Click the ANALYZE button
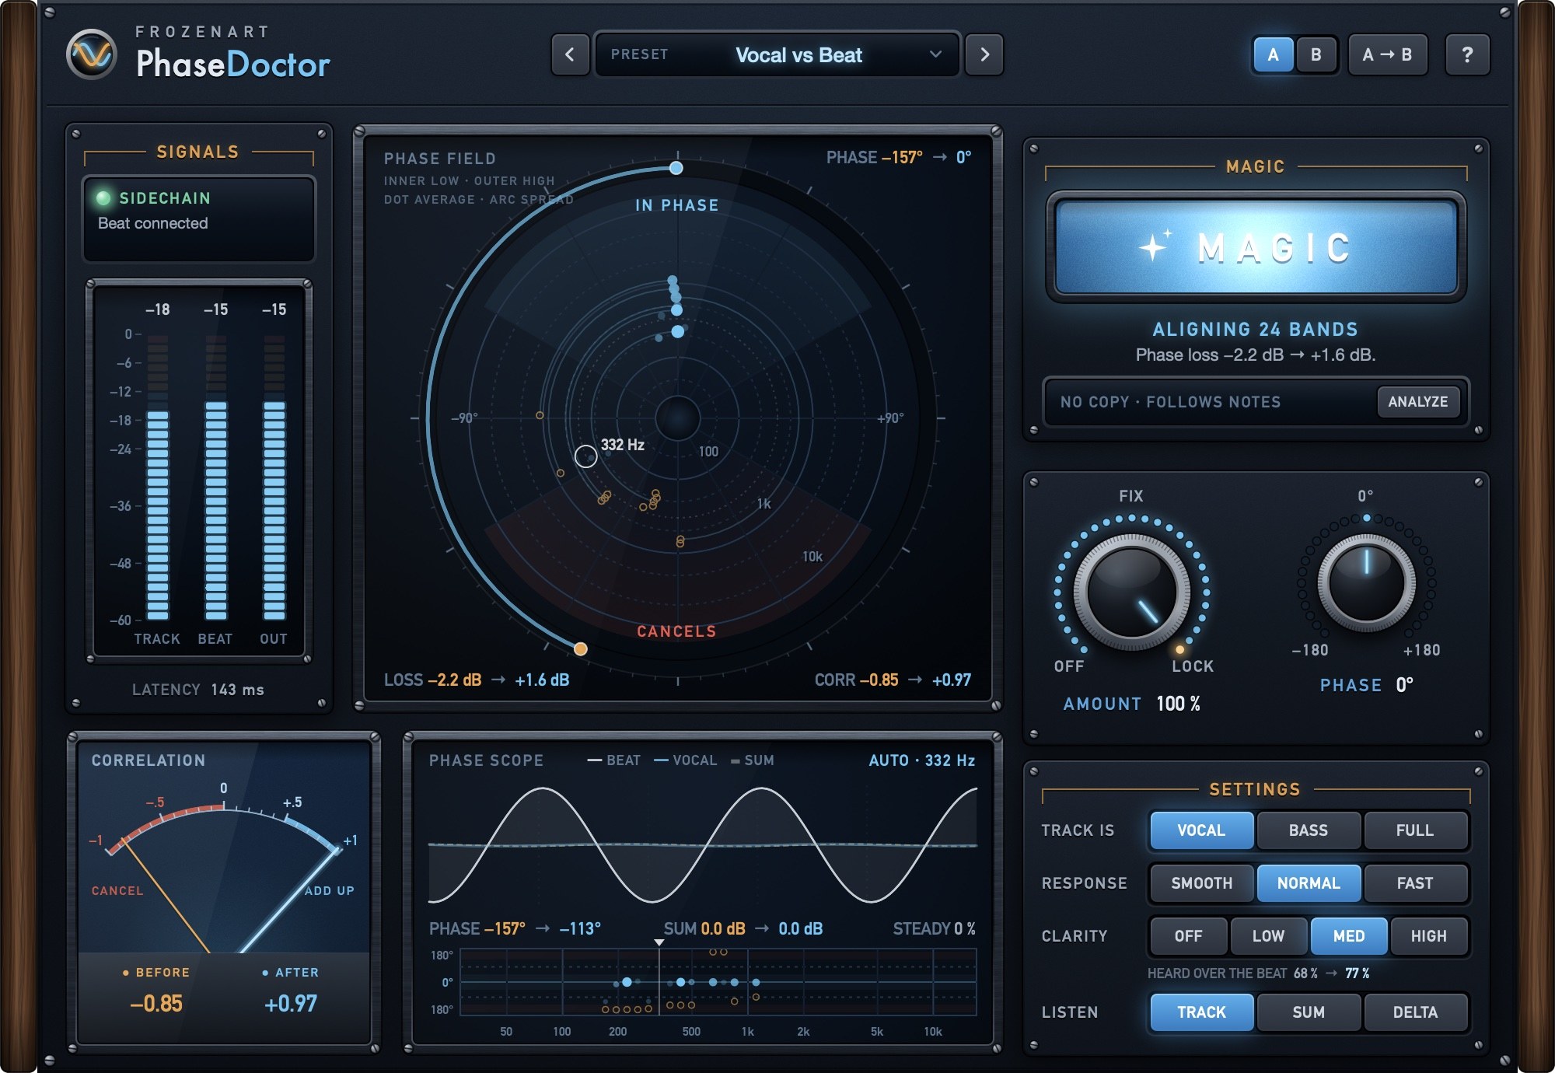 (x=1417, y=402)
